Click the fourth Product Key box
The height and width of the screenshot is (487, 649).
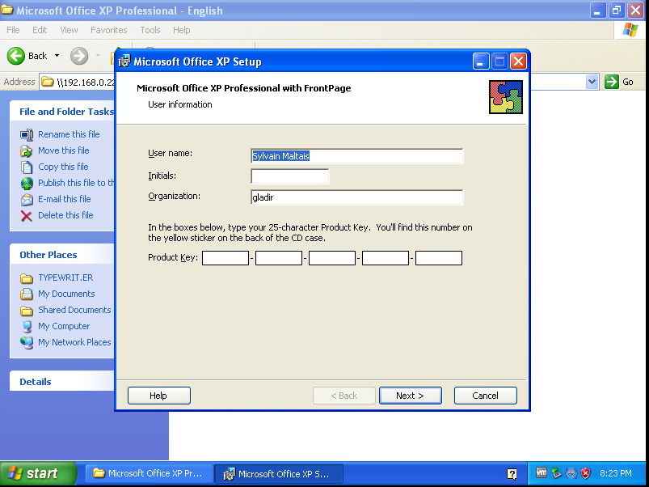coord(386,257)
